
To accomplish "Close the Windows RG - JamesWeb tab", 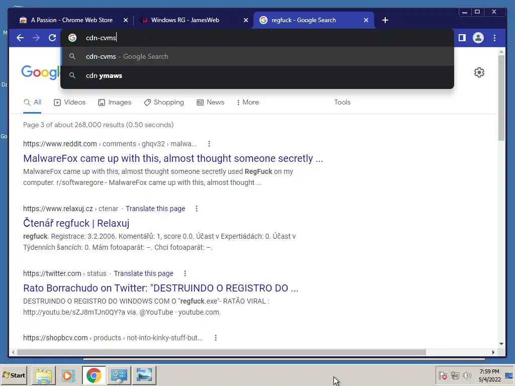I will point(245,20).
